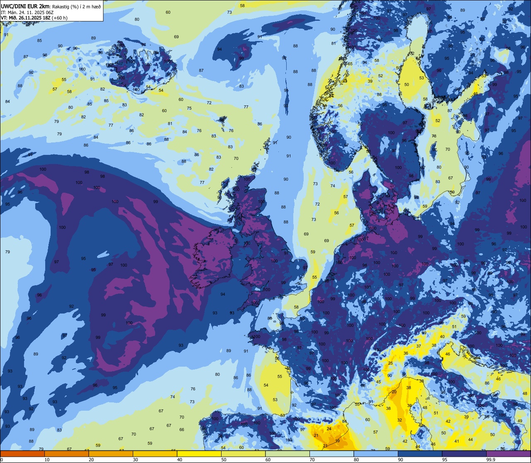Pick the pale green swatch between 60 and 70
This screenshot has height=463, width=531.
[287, 453]
